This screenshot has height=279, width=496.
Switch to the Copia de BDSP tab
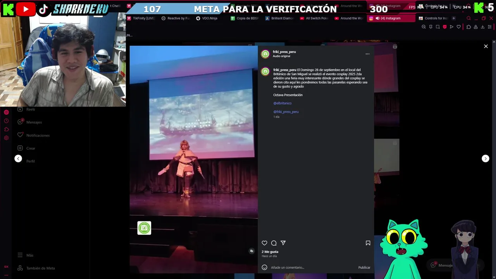tap(245, 18)
